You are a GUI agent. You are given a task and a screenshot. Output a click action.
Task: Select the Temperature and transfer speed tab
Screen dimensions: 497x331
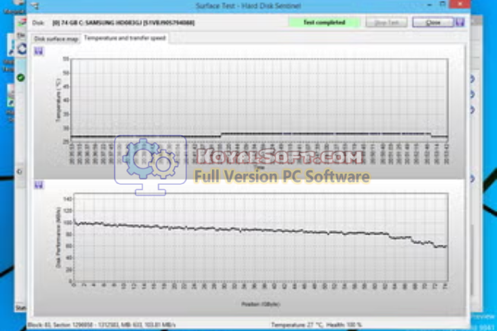coord(124,38)
